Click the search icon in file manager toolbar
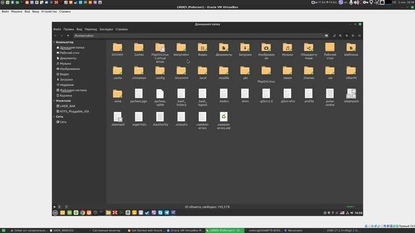Screen dimensions: 415x233 tap(340, 36)
